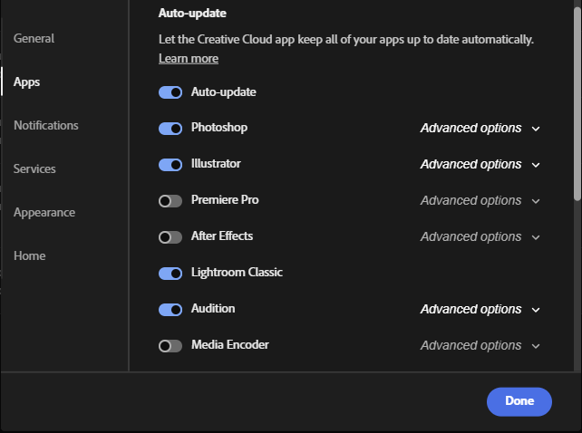Expand Illustrator Advanced options chevron
Screen dimensions: 582x433
536,165
